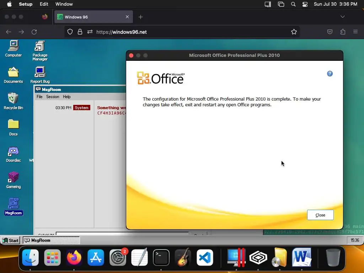Viewport: 364px width, 273px height.
Task: Open the Pocket save icon in Firefox
Action: [330, 32]
